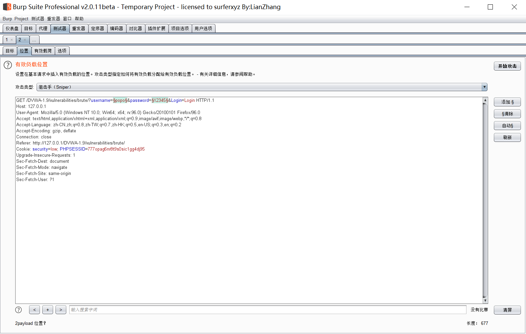526x334 pixels.
Task: Click the 自动§ button
Action: 507,126
